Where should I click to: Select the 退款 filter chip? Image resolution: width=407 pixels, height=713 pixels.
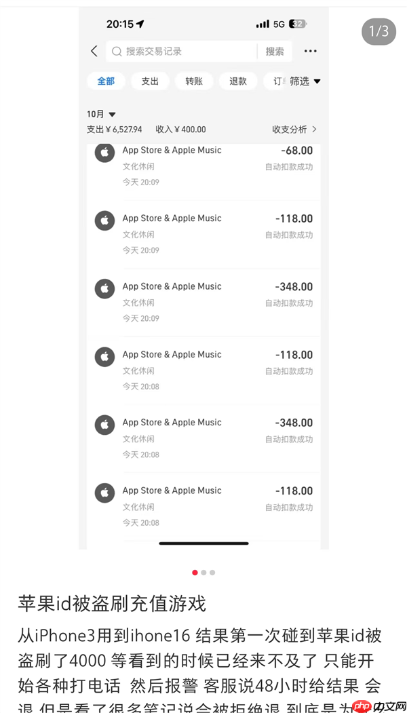237,81
